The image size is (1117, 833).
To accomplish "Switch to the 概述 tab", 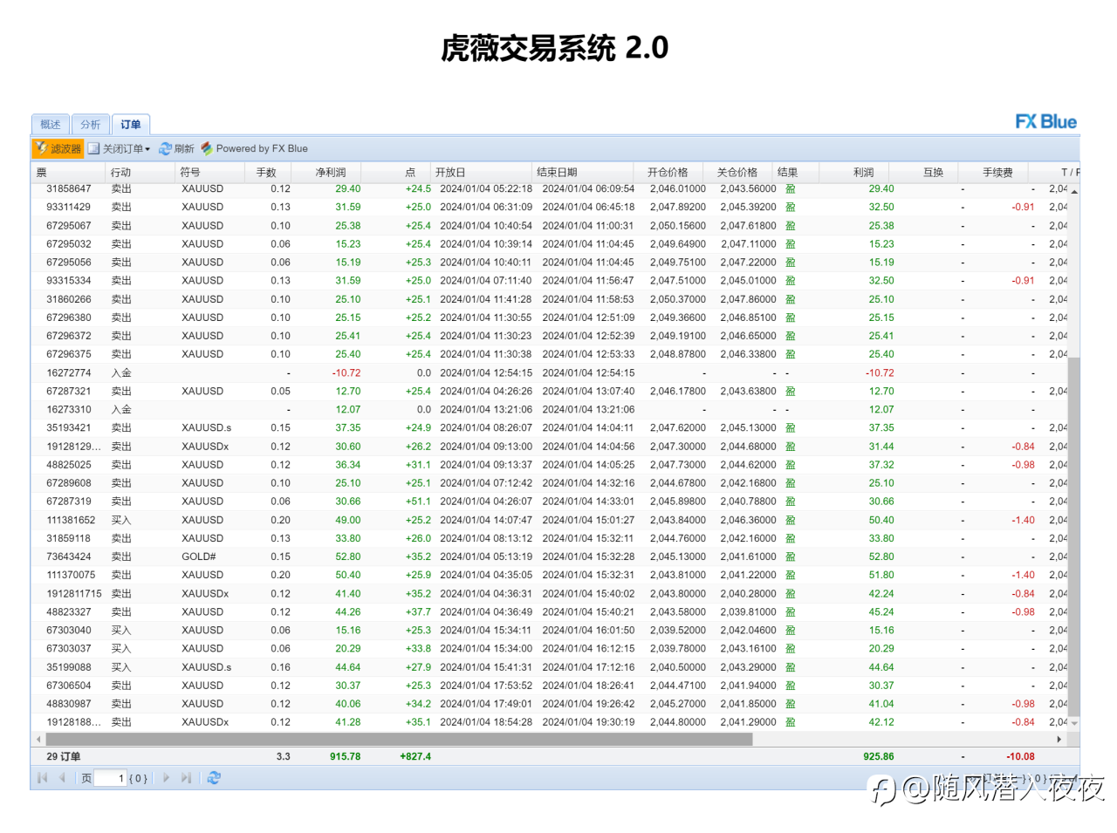I will pyautogui.click(x=51, y=125).
